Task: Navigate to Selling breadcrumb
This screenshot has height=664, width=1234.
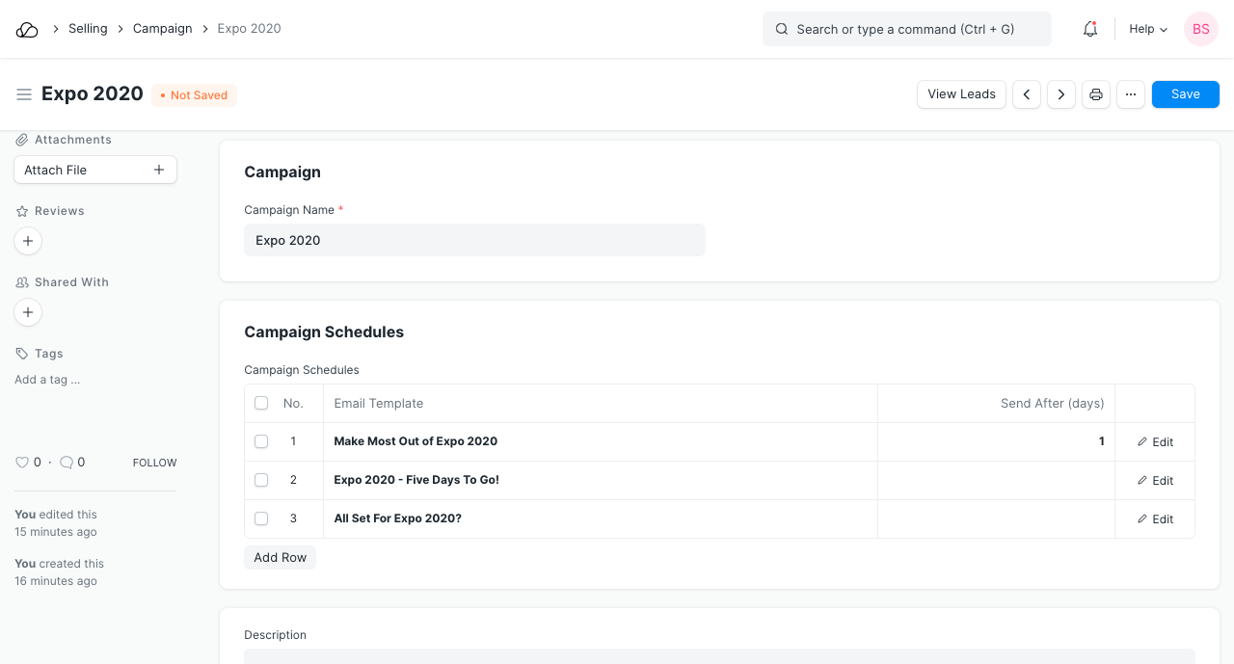Action: (x=88, y=29)
